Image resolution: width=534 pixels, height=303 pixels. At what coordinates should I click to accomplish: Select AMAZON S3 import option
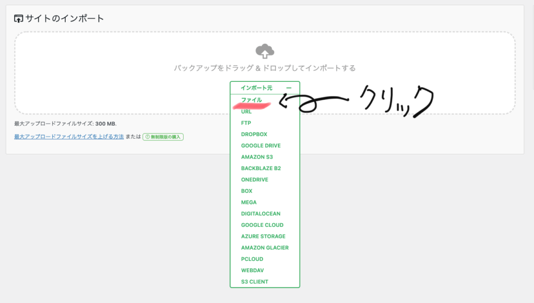click(x=257, y=157)
